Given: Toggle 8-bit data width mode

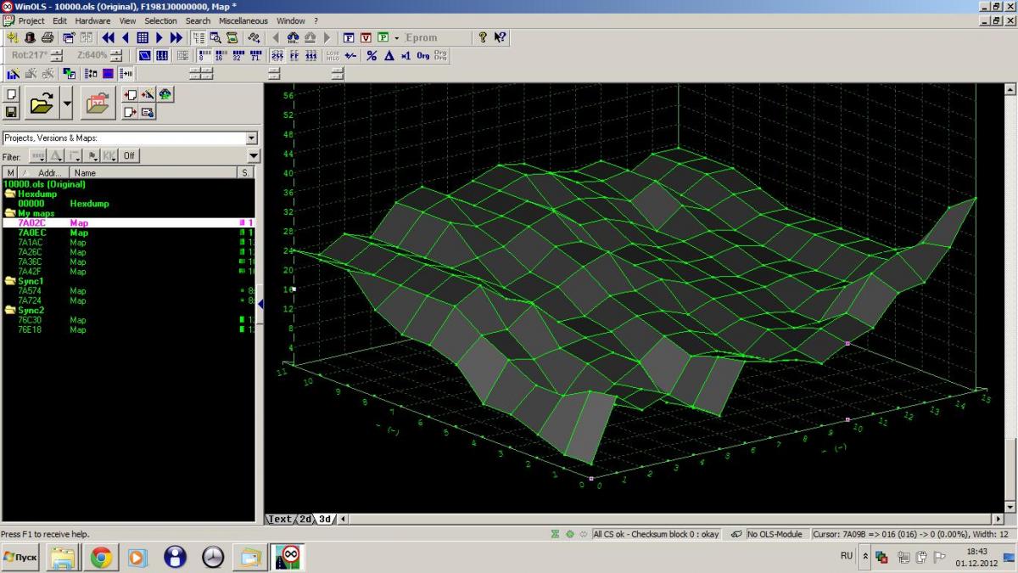Looking at the screenshot, I should pyautogui.click(x=204, y=55).
